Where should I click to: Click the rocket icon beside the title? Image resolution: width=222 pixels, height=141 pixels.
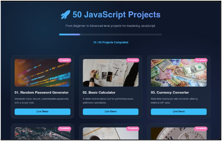coord(66,14)
